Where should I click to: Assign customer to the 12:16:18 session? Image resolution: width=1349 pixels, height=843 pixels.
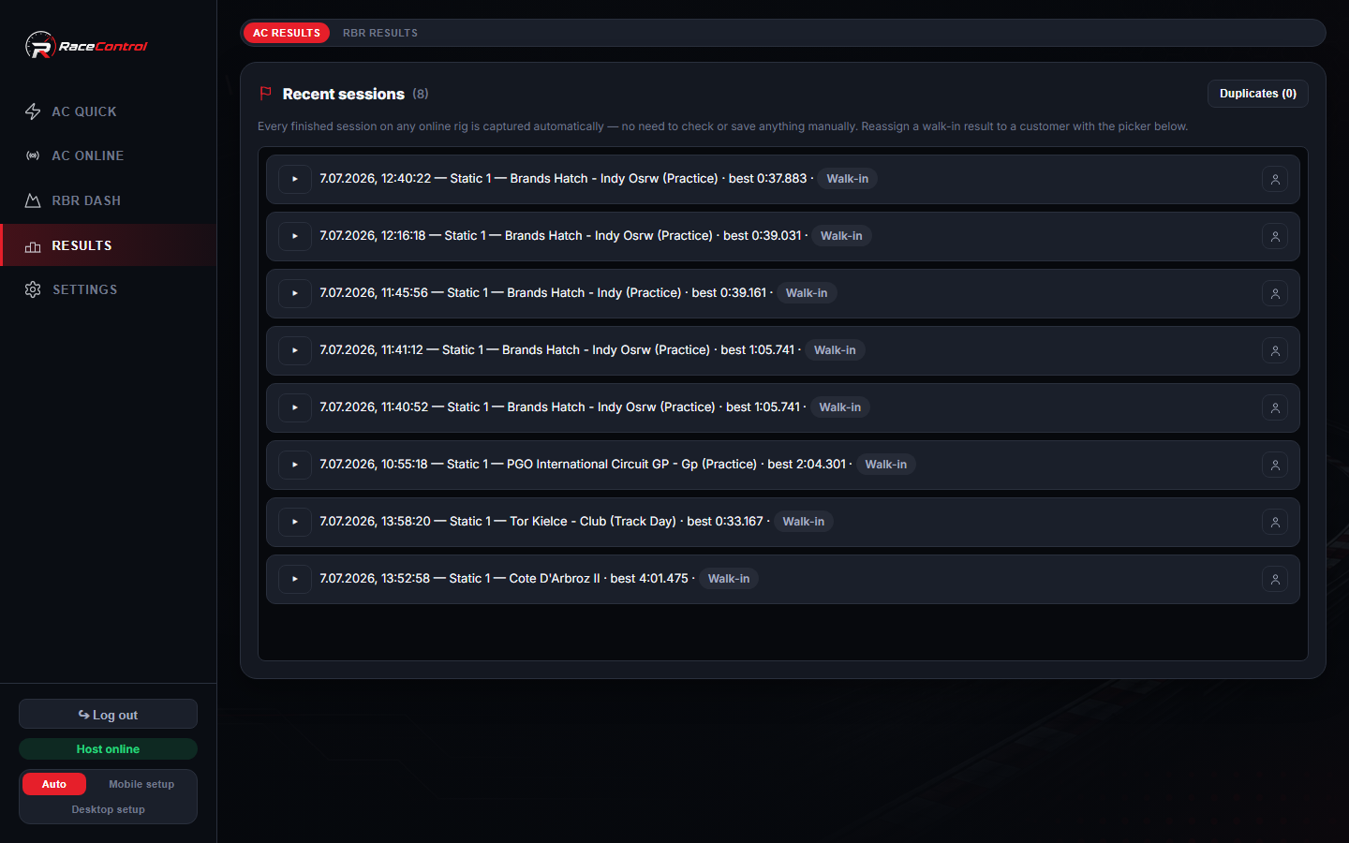[x=1275, y=236]
